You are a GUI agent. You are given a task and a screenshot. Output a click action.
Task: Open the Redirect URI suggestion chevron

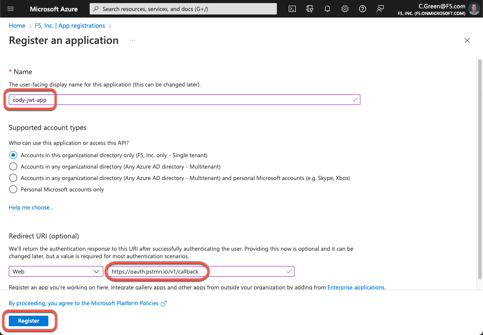pos(288,271)
